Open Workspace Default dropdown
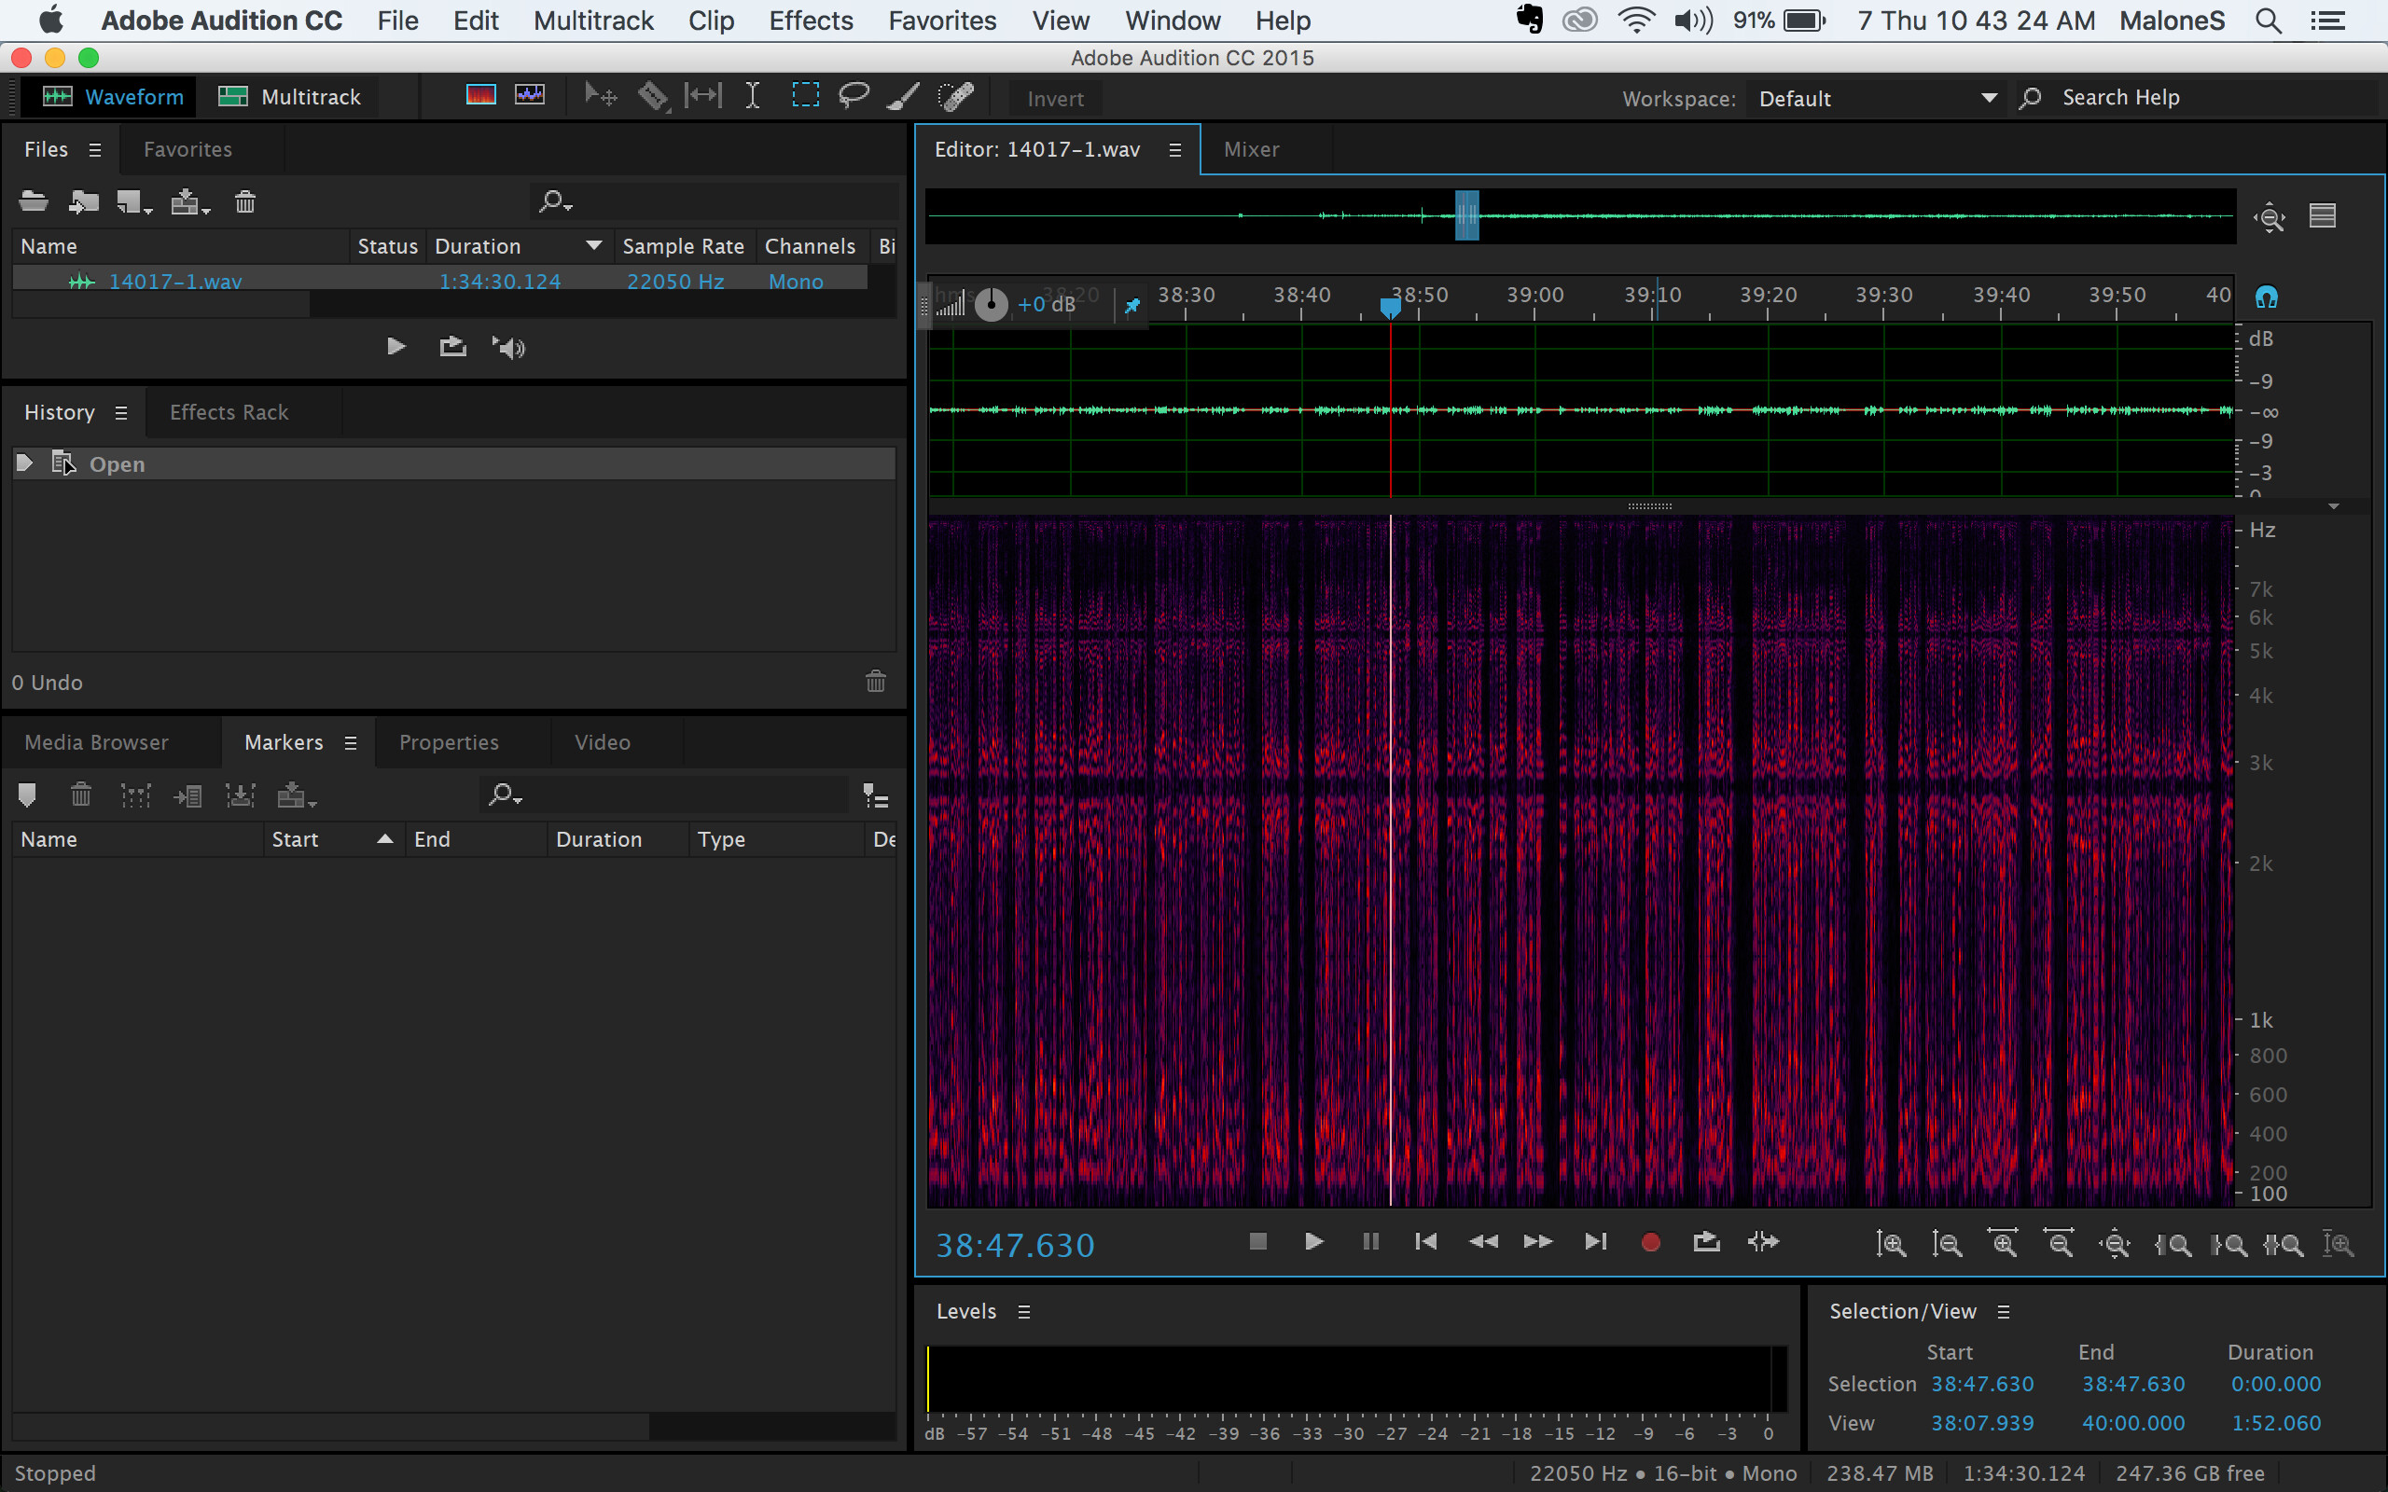This screenshot has width=2388, height=1492. [x=1879, y=98]
